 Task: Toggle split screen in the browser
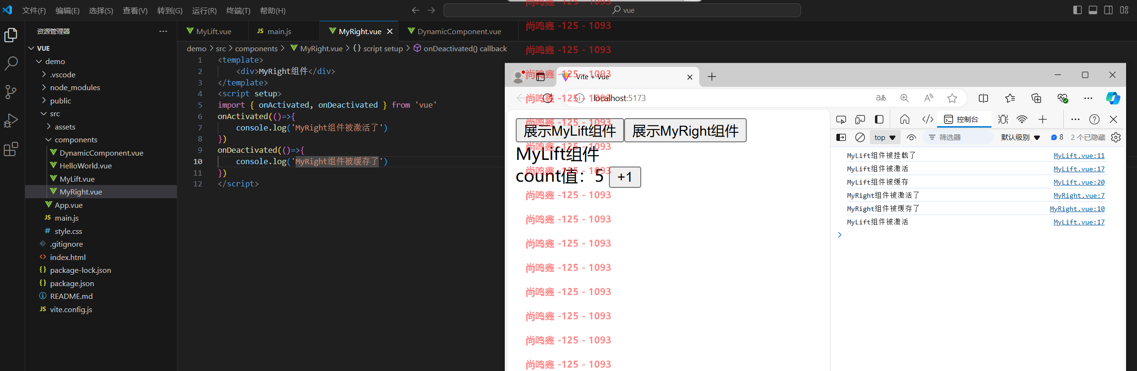click(x=983, y=98)
